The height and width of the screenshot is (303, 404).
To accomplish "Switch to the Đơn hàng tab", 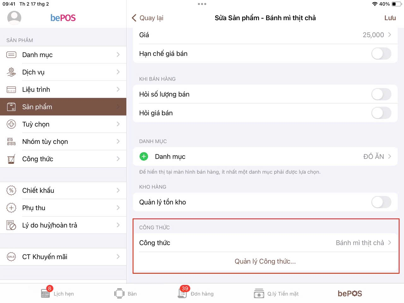I will click(x=196, y=294).
